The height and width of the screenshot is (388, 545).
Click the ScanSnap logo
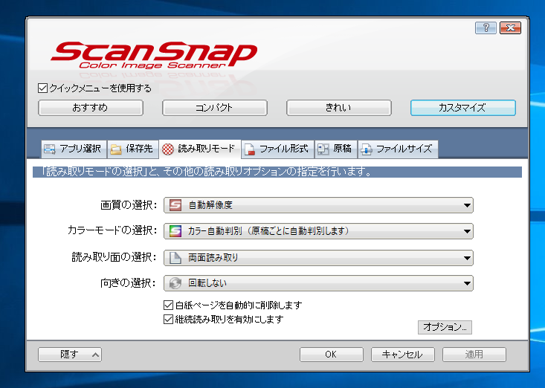coord(154,55)
